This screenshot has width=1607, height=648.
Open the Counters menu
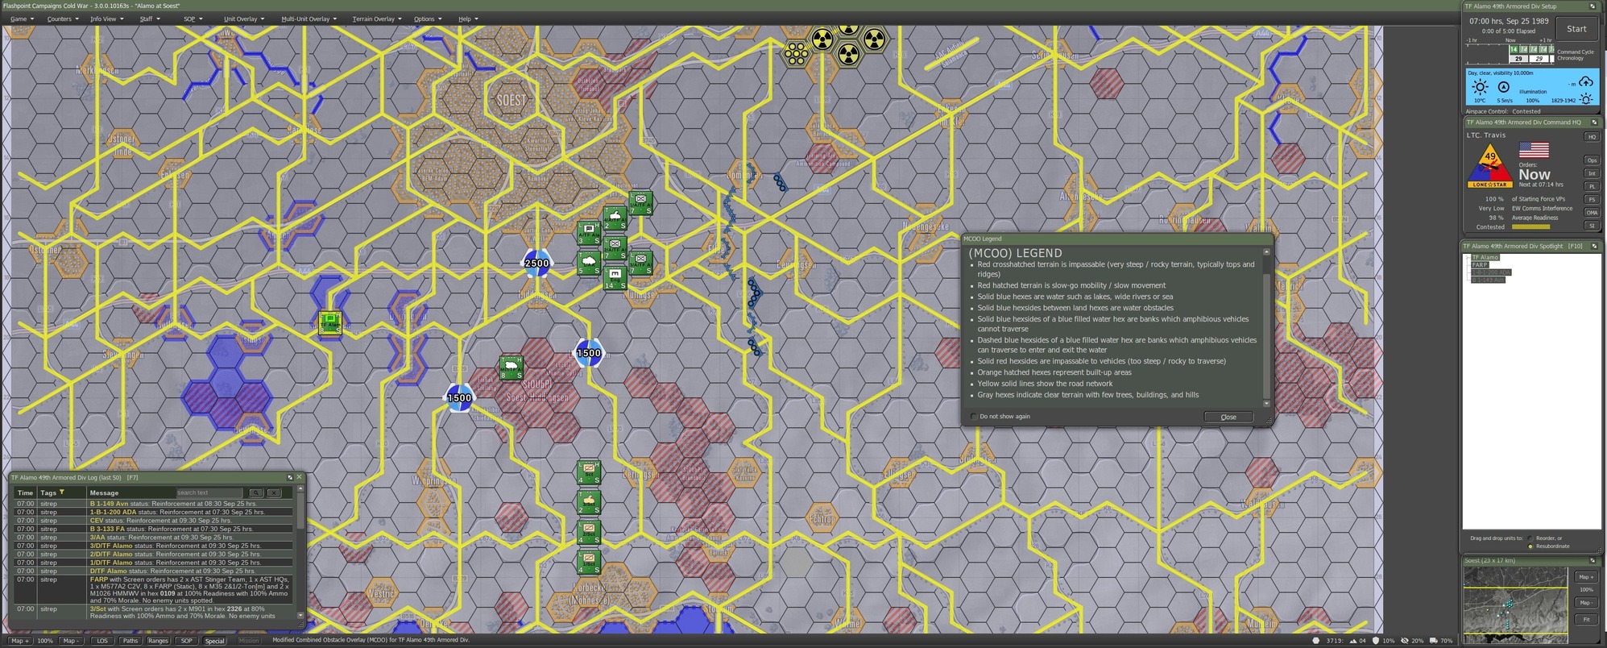click(x=62, y=19)
